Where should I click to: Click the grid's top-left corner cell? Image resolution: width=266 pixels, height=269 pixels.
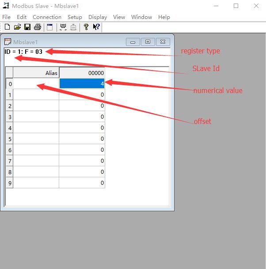click(10, 73)
